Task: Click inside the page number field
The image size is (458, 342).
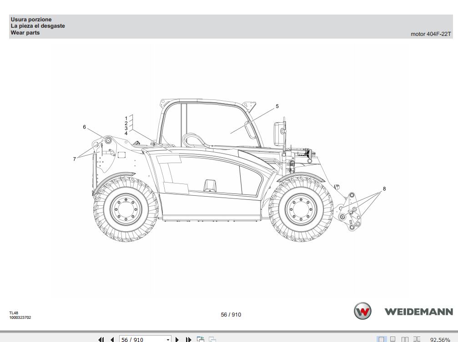Action: click(x=136, y=339)
